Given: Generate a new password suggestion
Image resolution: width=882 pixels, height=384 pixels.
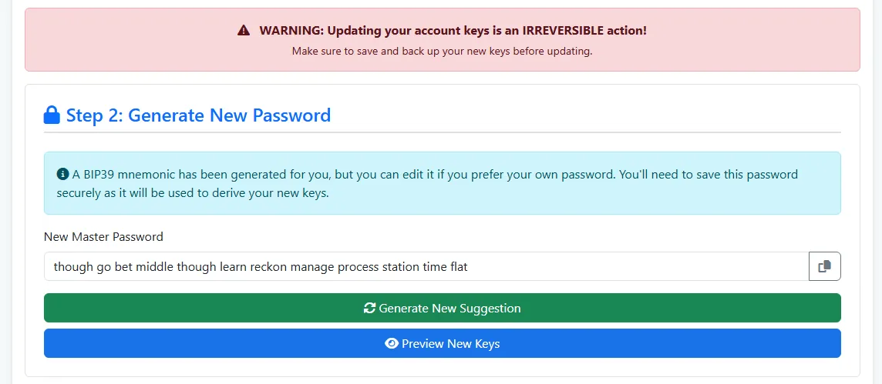Looking at the screenshot, I should pos(442,308).
